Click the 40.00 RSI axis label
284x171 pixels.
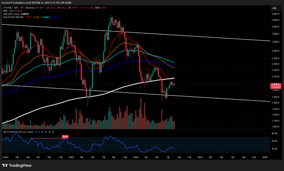pos(275,149)
